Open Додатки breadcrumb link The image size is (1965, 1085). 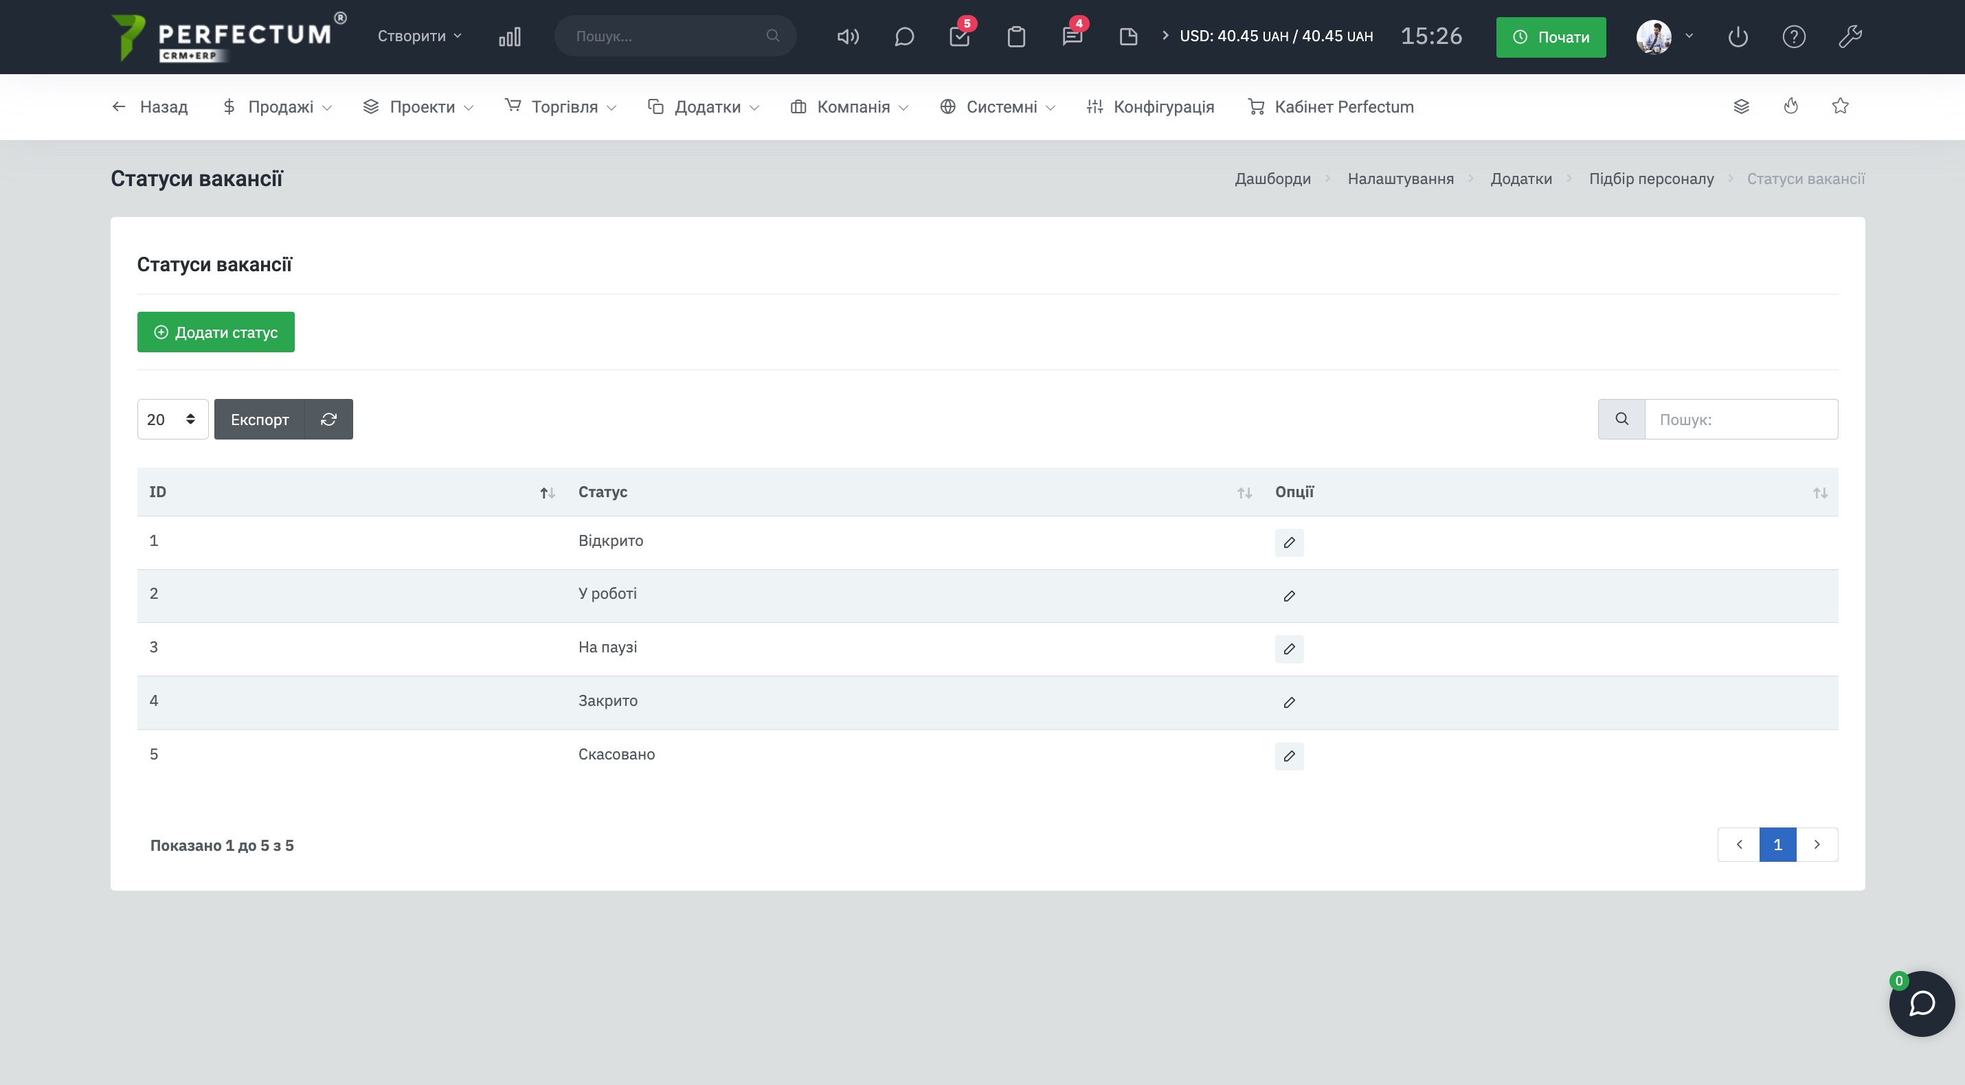click(1521, 179)
